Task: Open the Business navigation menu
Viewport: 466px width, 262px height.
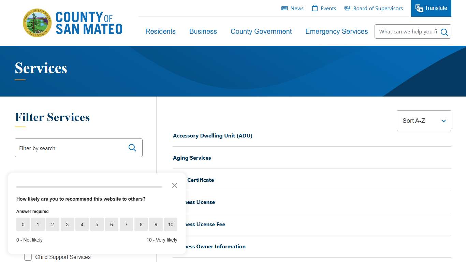Action: coord(203,31)
